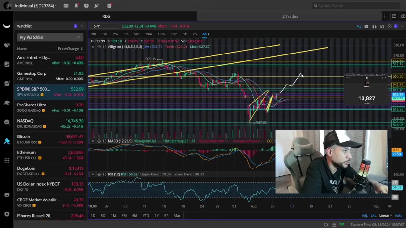The width and height of the screenshot is (406, 228).
Task: Open the hexagon chart settings icon
Action: pos(390,27)
